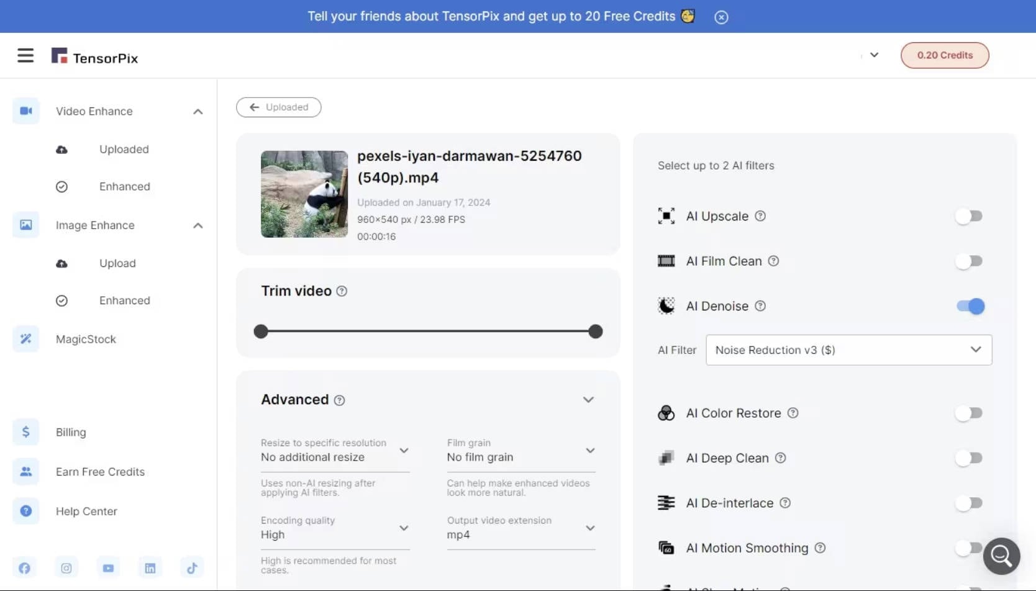Enable the AI Color Restore toggle
The height and width of the screenshot is (591, 1036).
969,413
